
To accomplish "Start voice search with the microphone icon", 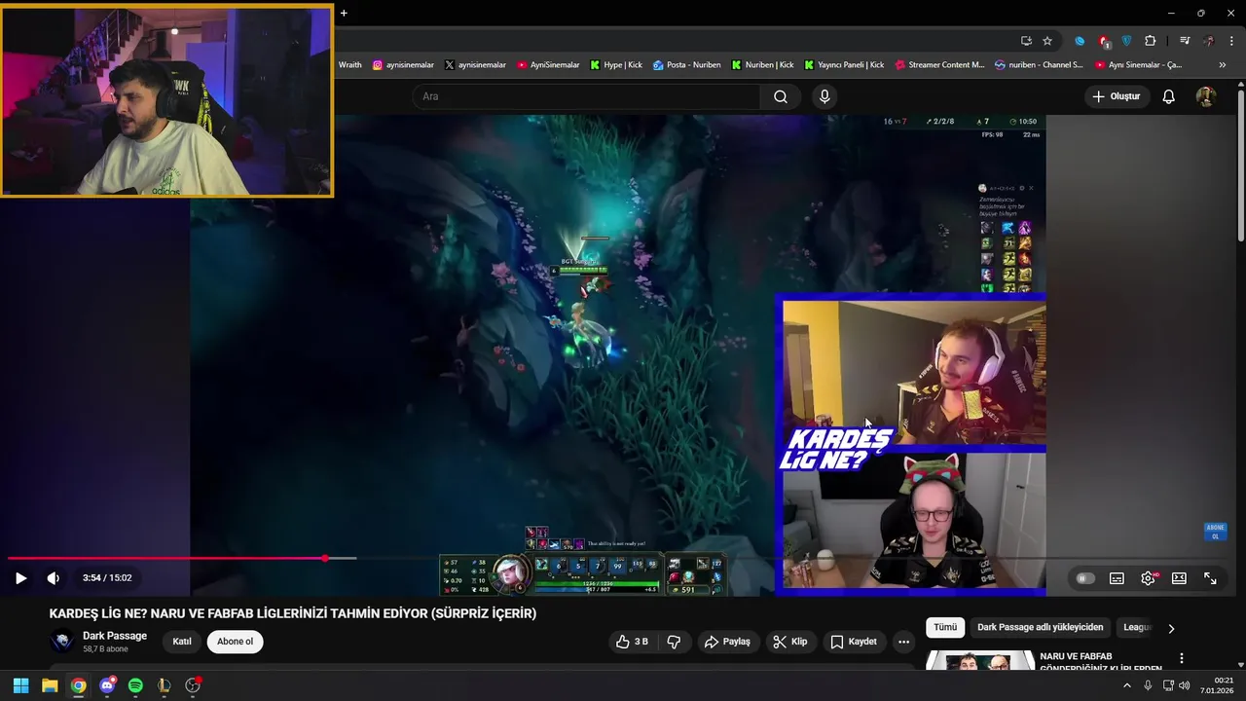I will (x=825, y=96).
